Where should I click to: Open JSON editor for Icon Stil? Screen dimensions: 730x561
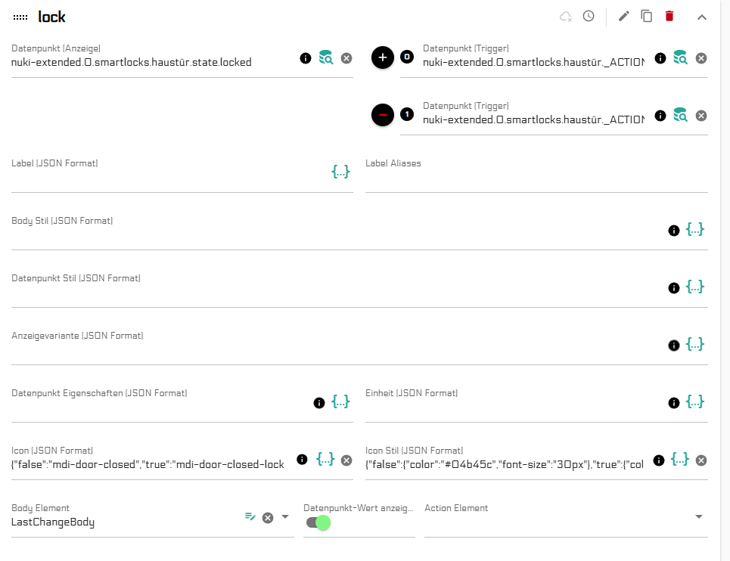coord(679,459)
